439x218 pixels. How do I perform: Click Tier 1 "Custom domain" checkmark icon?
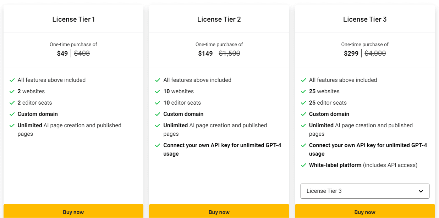12,114
